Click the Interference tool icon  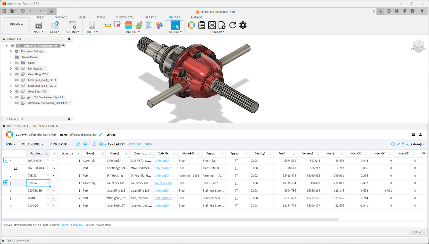coord(118,25)
